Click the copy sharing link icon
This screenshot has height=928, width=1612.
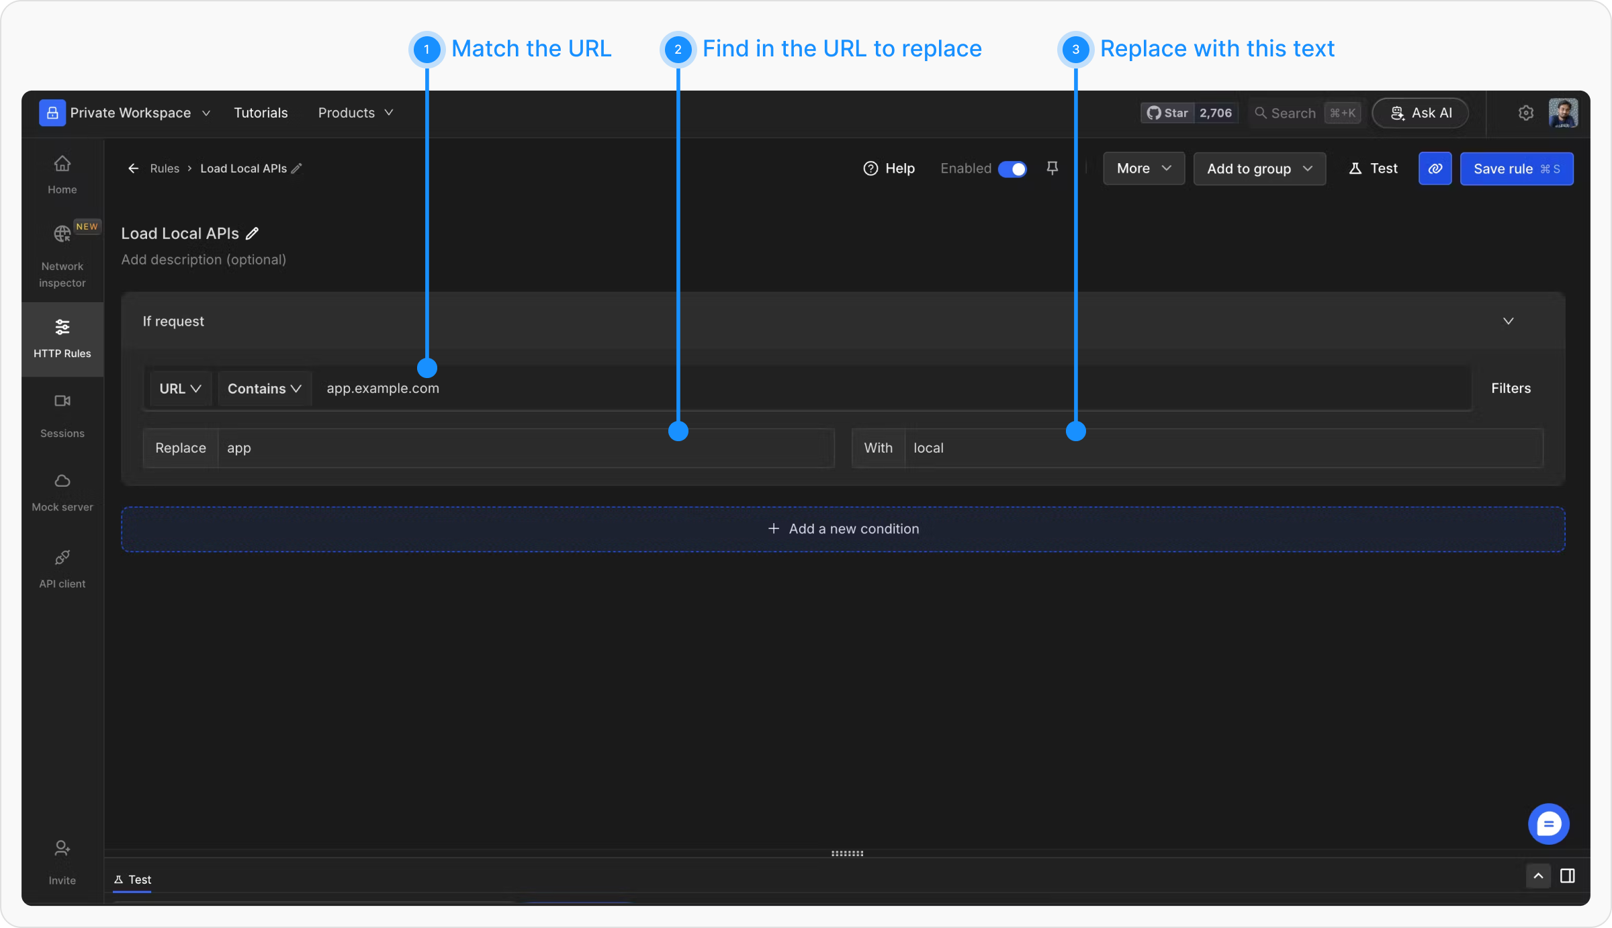click(x=1435, y=169)
